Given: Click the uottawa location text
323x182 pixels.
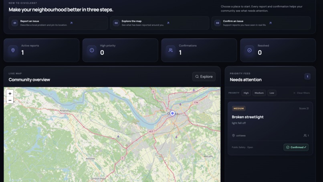Looking at the screenshot, I should [240, 135].
